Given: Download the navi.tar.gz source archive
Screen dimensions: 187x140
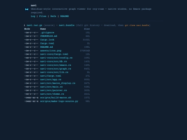Looking at the screenshot, I should pyautogui.click(x=34, y=25).
